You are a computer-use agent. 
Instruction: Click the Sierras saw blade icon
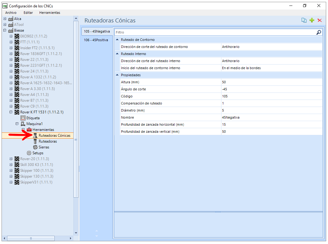pyautogui.click(x=35, y=147)
